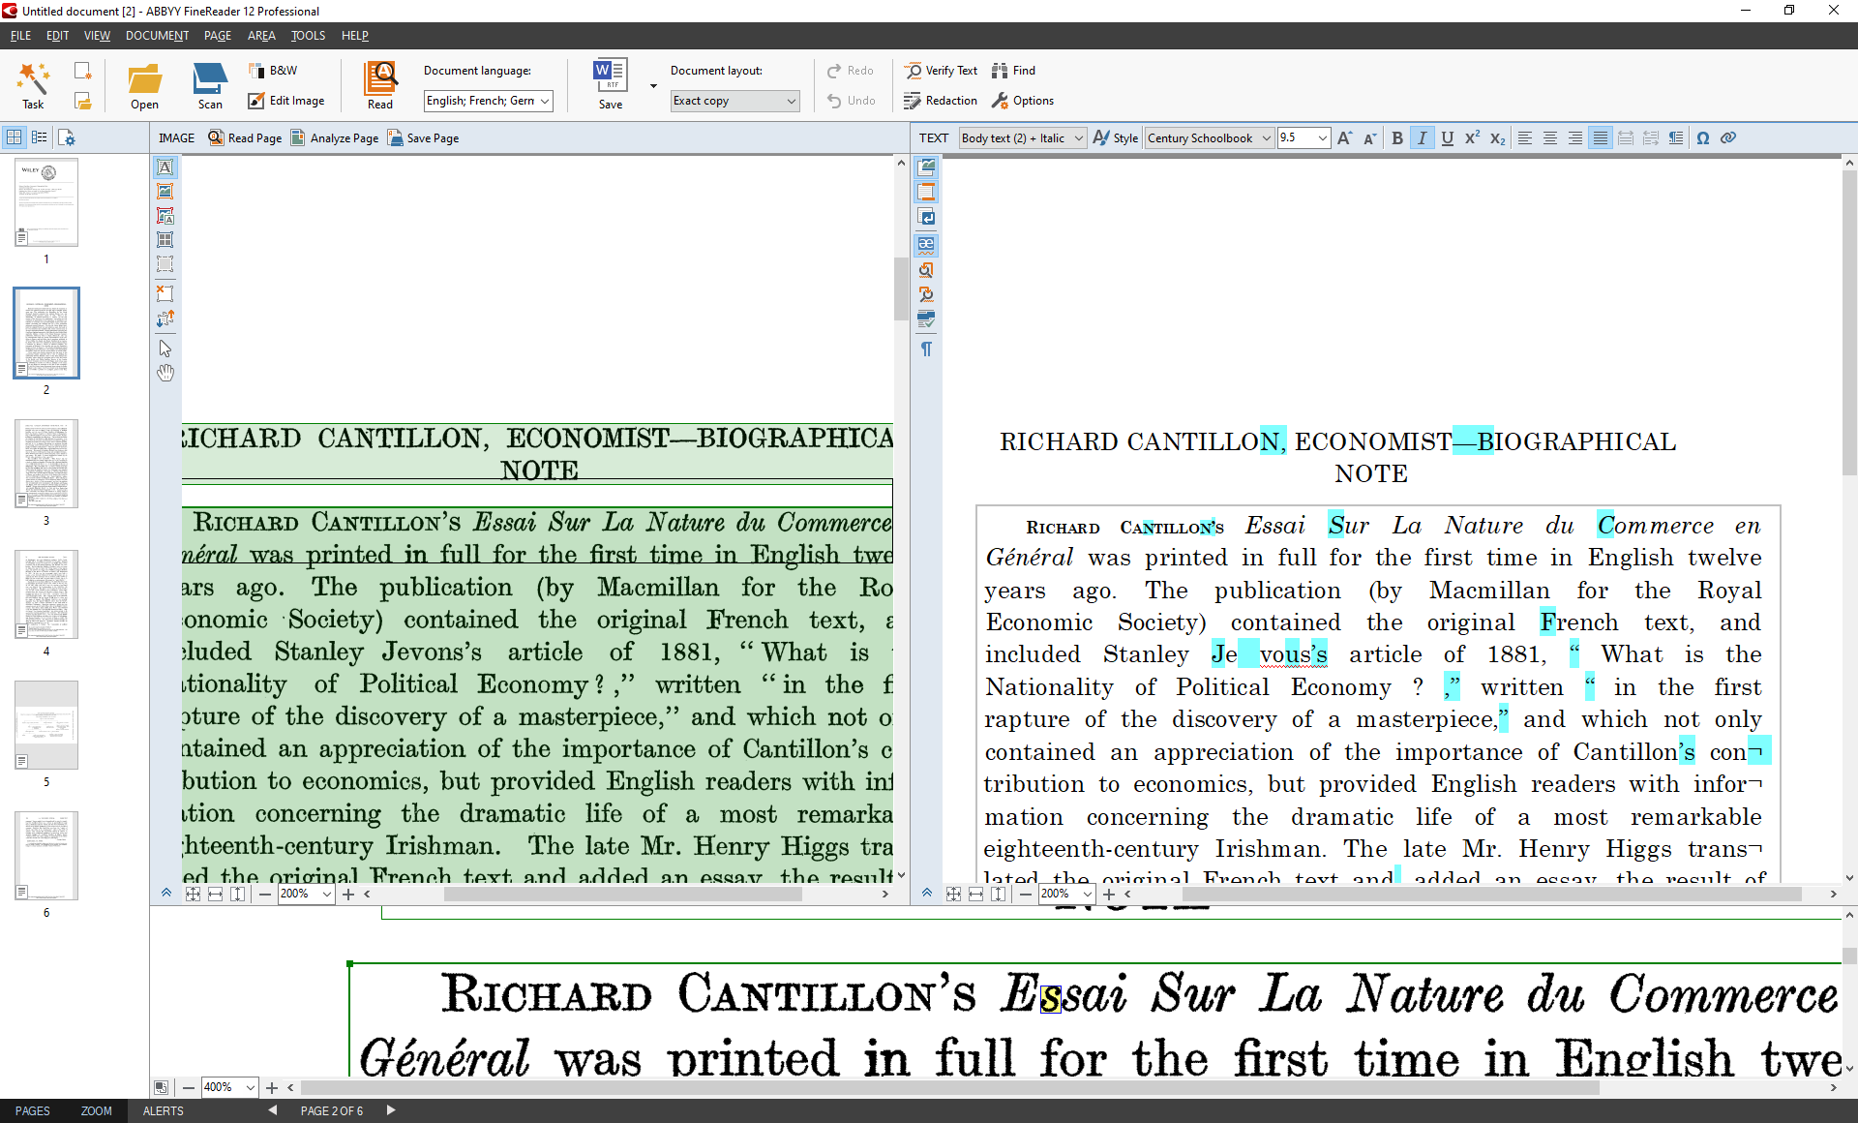This screenshot has width=1858, height=1123.
Task: Toggle Bold formatting
Action: 1396,138
